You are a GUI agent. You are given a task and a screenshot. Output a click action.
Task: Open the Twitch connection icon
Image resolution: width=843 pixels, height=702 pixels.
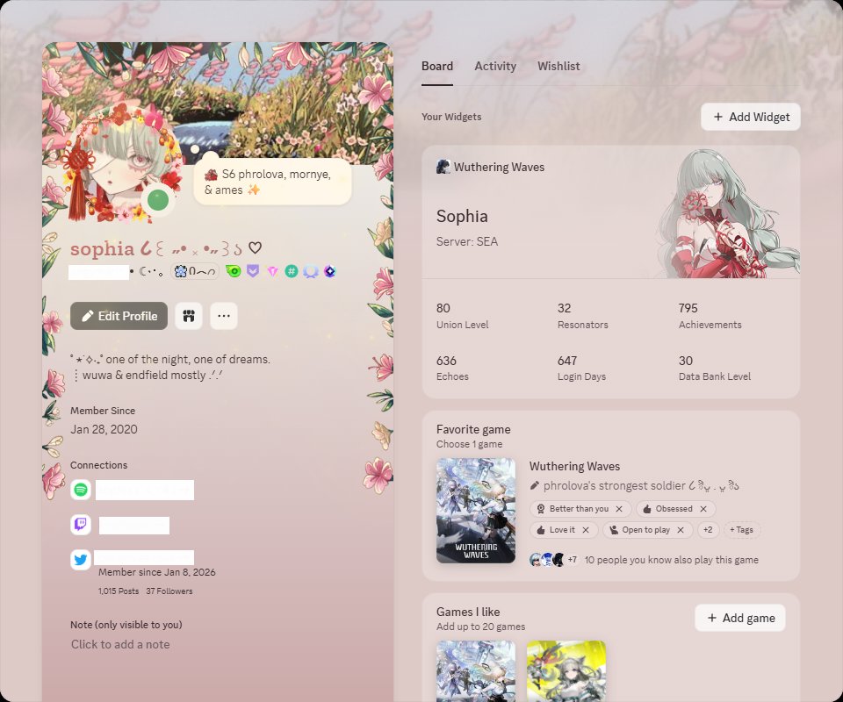[x=81, y=524]
